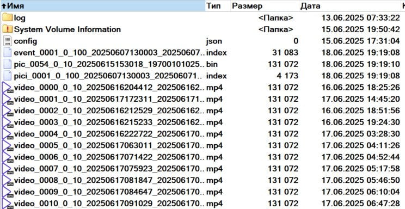Select the config file name
Viewport: 405px width, 209px height.
click(25, 41)
